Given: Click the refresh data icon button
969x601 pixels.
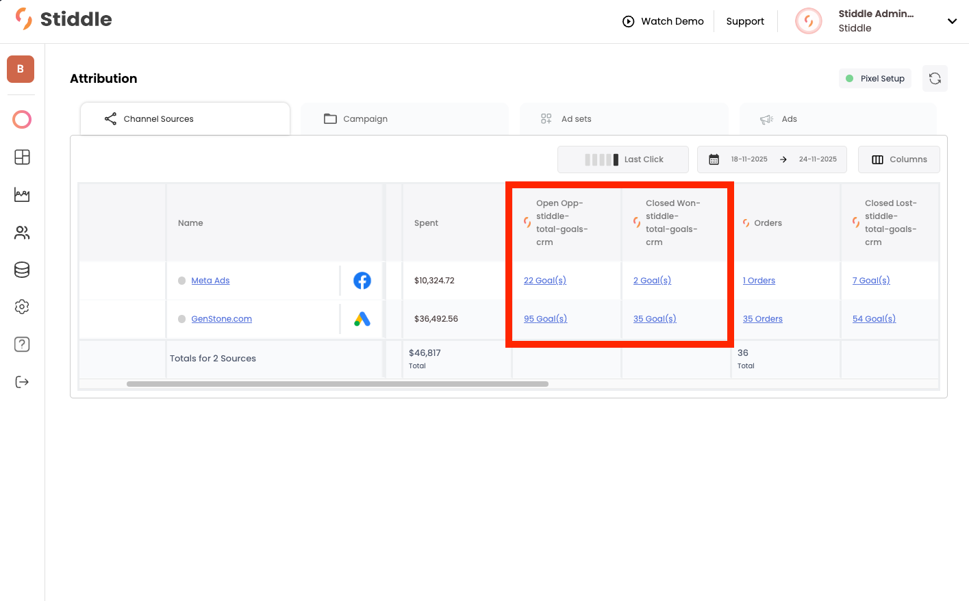Looking at the screenshot, I should [935, 79].
